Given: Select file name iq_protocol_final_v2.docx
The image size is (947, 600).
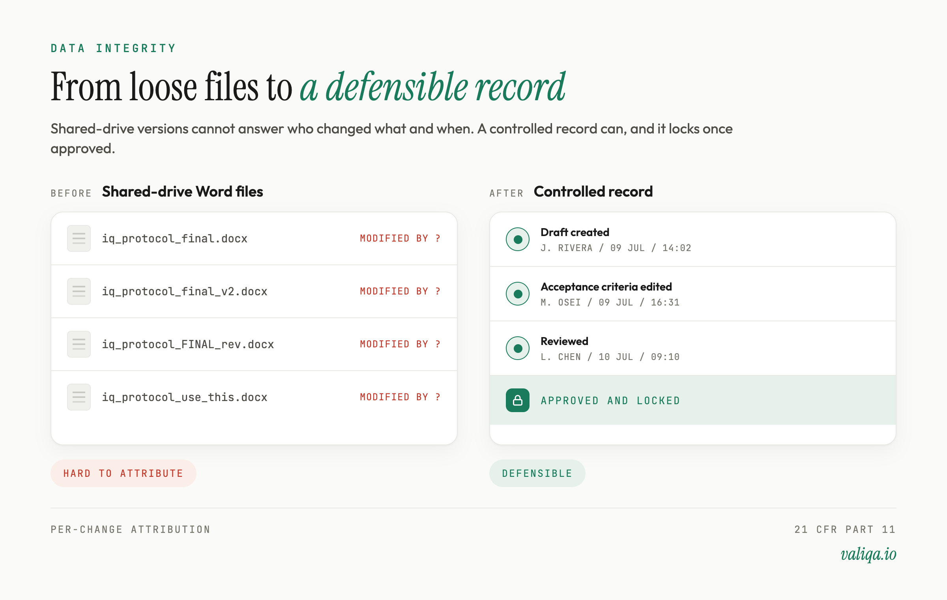Looking at the screenshot, I should [185, 292].
